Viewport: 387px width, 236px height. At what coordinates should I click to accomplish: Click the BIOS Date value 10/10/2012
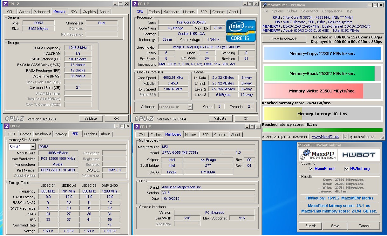click(208, 199)
